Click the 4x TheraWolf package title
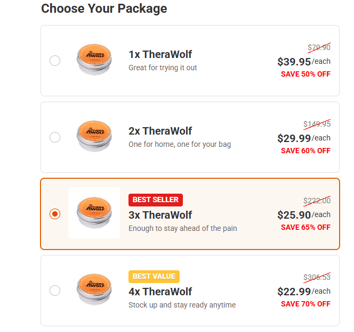 [x=160, y=292]
